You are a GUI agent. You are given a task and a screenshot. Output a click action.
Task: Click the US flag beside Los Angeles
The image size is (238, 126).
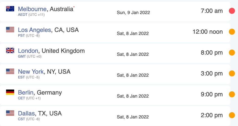point(10,30)
